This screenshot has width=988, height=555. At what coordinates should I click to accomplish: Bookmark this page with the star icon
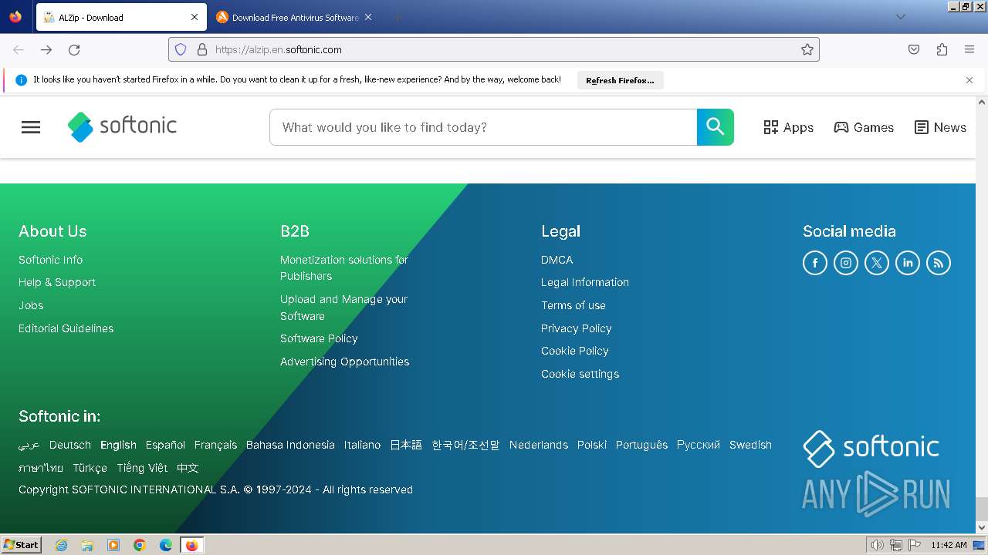807,49
